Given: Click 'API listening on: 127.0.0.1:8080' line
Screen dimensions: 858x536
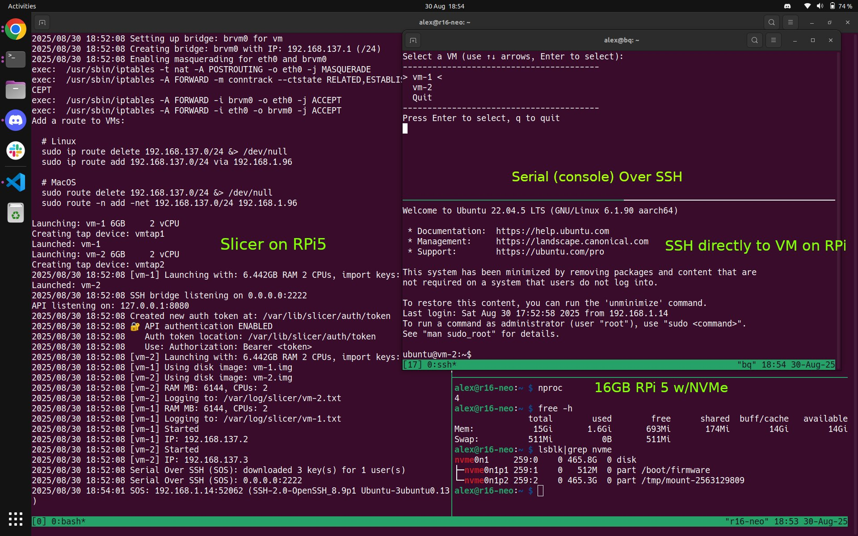Looking at the screenshot, I should click(x=110, y=306).
